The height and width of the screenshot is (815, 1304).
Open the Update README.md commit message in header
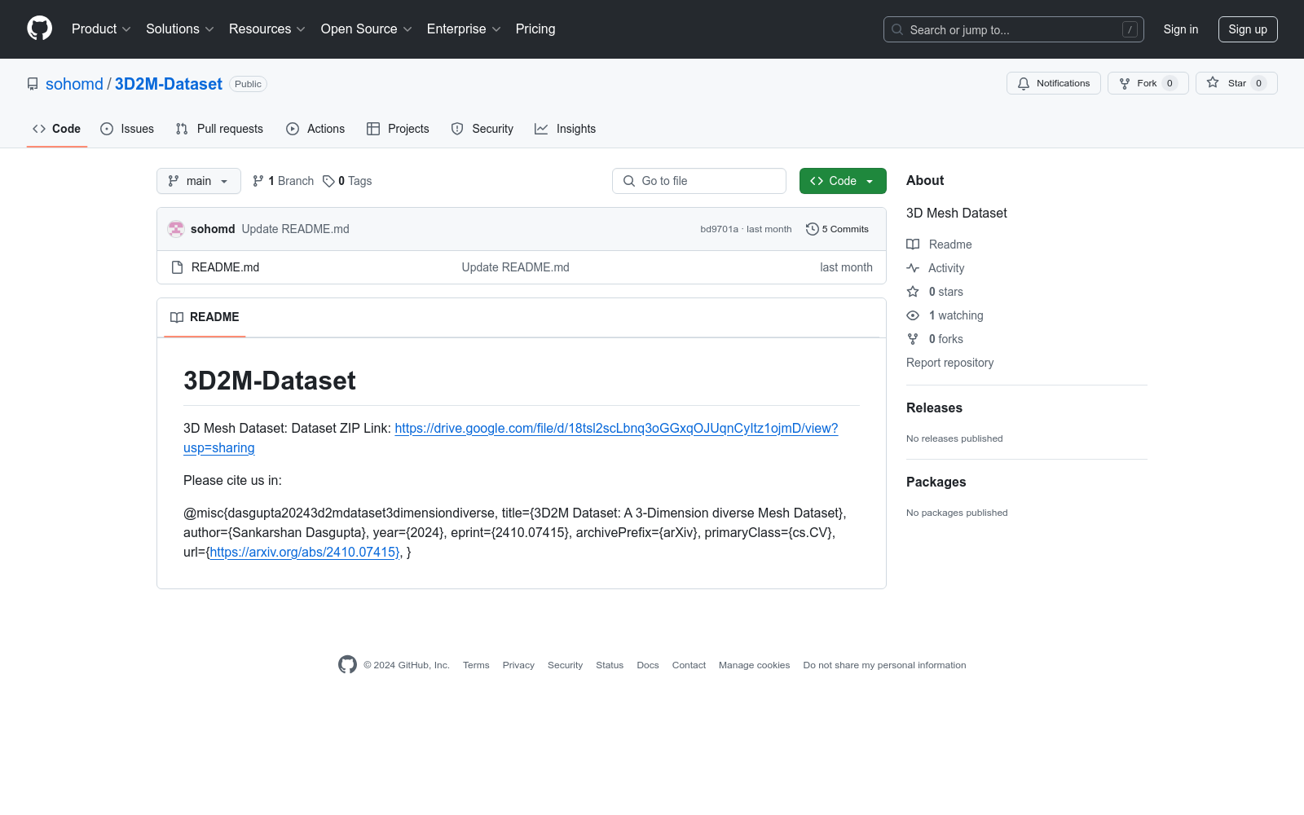295,229
